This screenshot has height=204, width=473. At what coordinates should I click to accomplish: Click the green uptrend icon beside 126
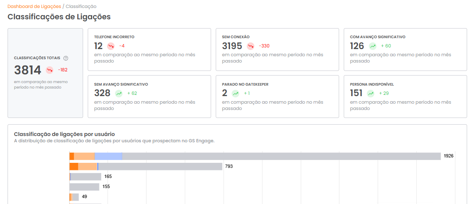tap(373, 46)
